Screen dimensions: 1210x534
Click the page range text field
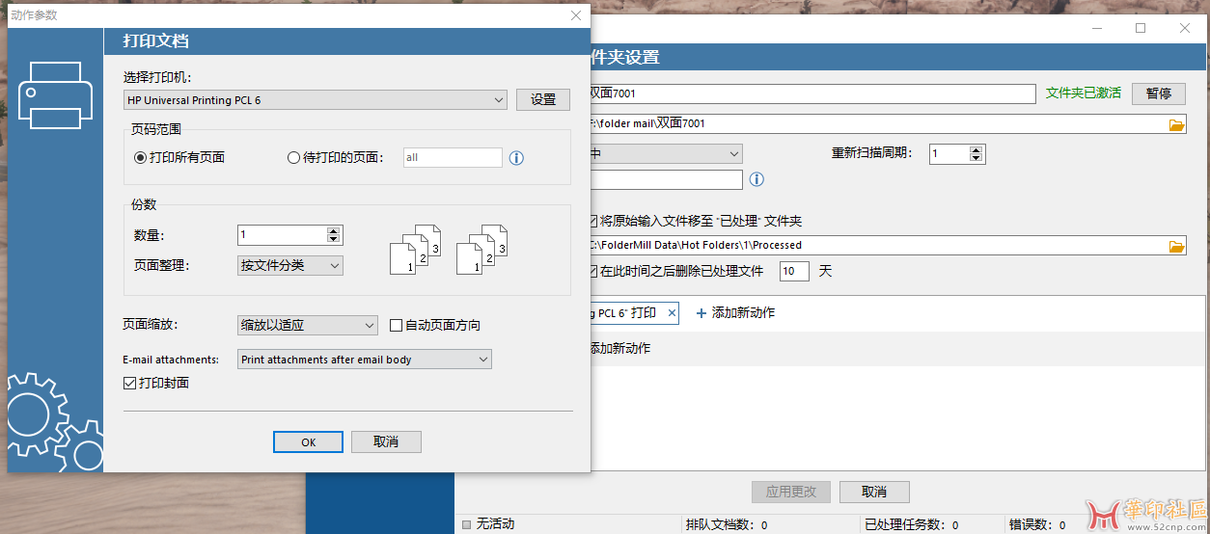[x=452, y=158]
